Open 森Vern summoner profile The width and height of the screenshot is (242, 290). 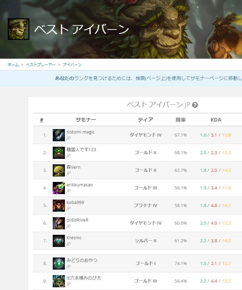click(73, 167)
